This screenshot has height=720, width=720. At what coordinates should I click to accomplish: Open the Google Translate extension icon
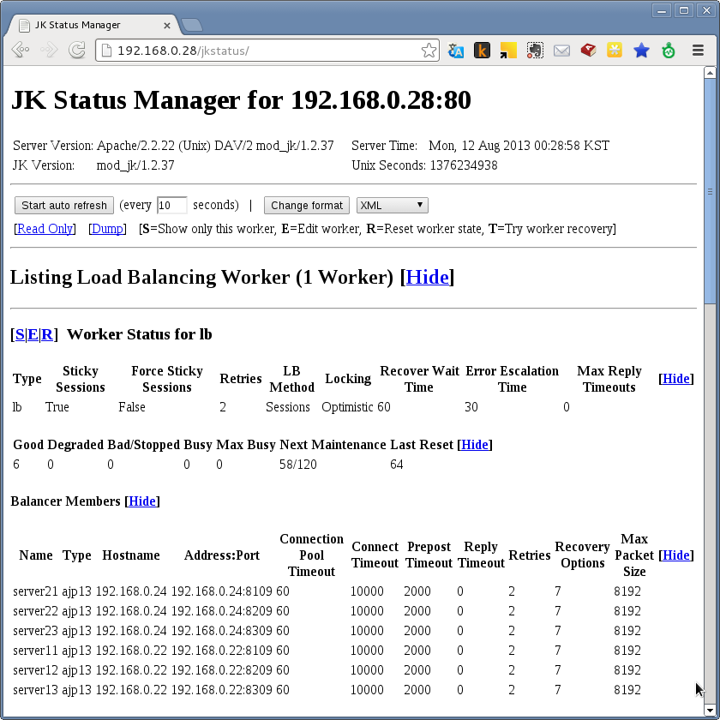click(x=456, y=51)
